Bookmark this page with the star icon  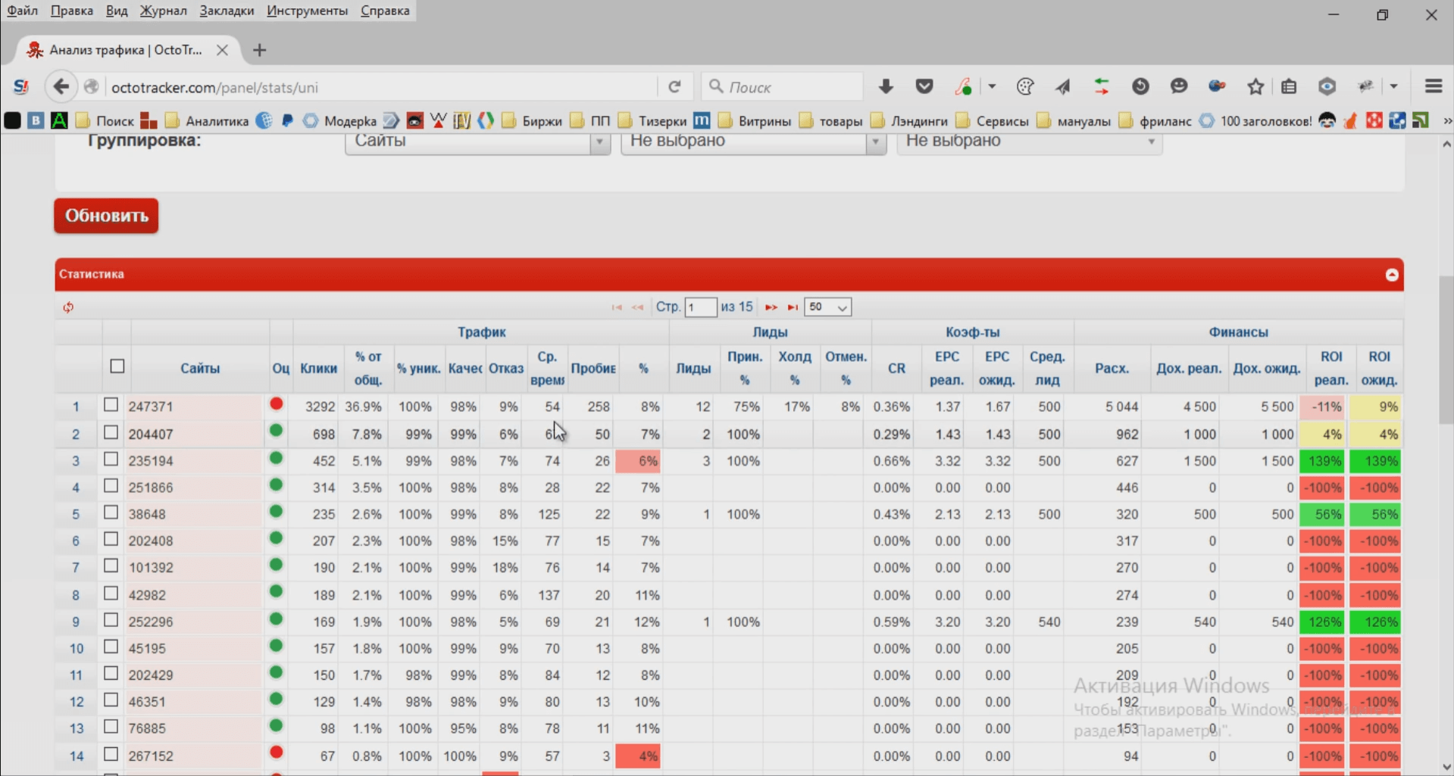[1255, 86]
